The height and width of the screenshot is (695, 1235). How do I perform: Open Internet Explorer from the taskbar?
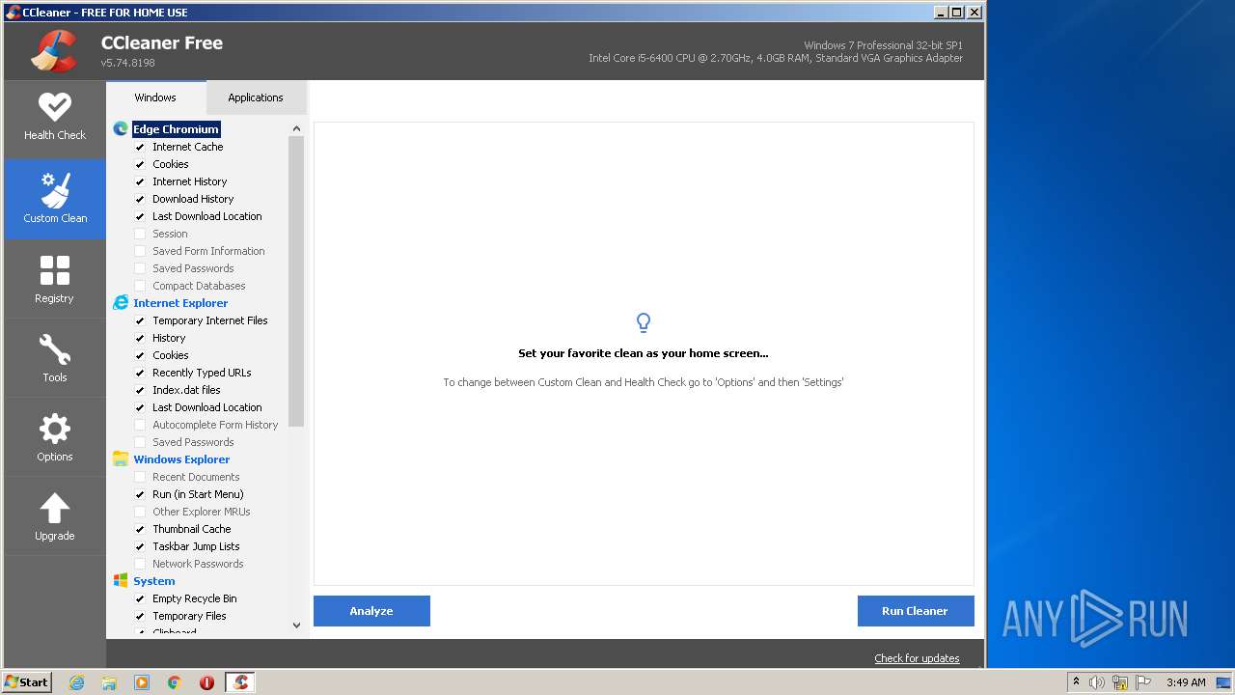click(x=77, y=682)
